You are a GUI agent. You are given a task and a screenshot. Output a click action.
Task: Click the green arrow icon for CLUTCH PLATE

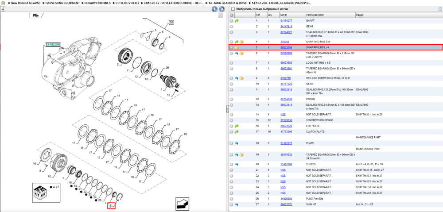(x=237, y=132)
